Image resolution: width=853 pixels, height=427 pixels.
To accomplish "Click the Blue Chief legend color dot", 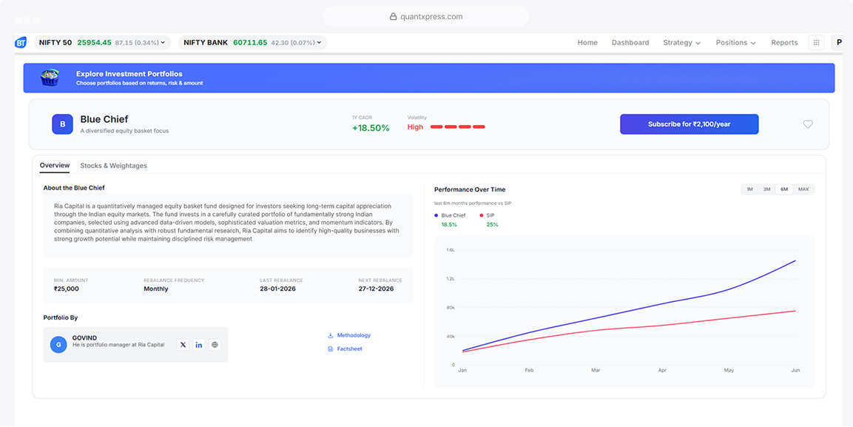I will coord(436,215).
